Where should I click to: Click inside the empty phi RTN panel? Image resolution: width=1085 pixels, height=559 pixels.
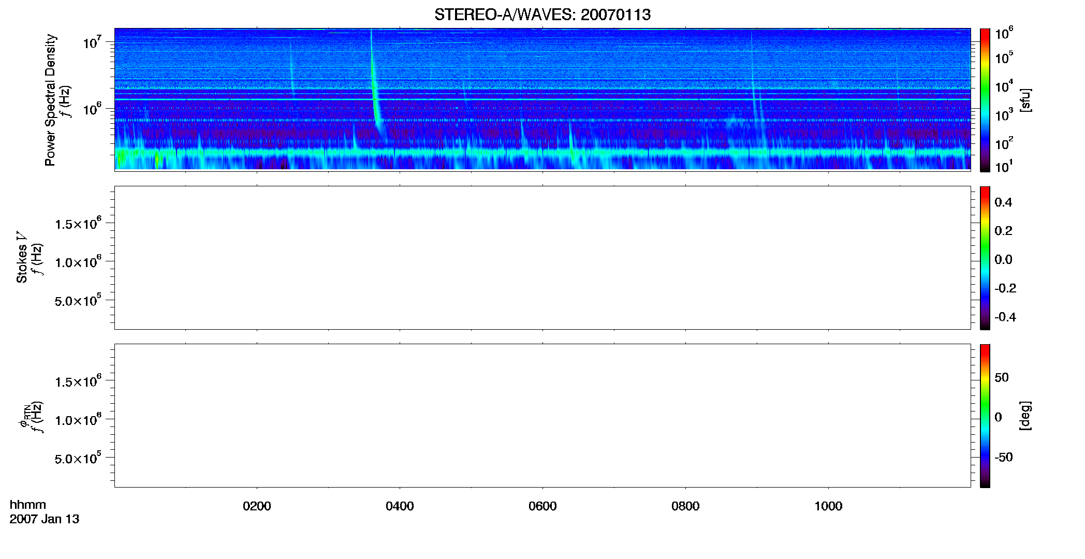pyautogui.click(x=542, y=416)
